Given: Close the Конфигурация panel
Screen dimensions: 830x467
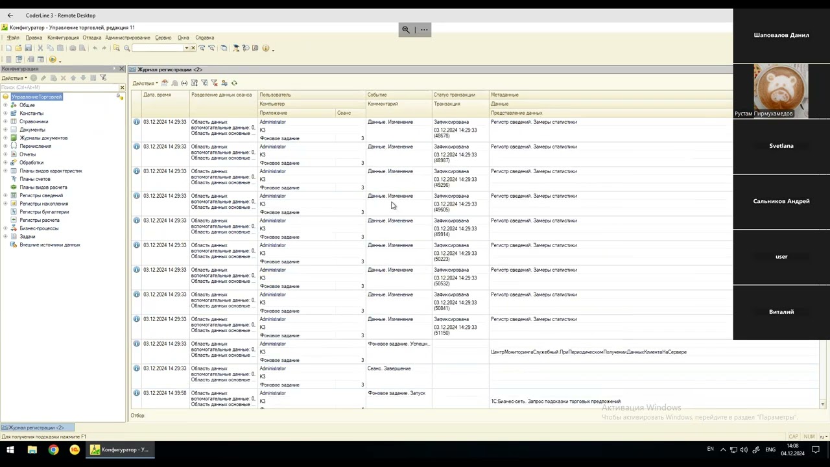Looking at the screenshot, I should (x=121, y=69).
